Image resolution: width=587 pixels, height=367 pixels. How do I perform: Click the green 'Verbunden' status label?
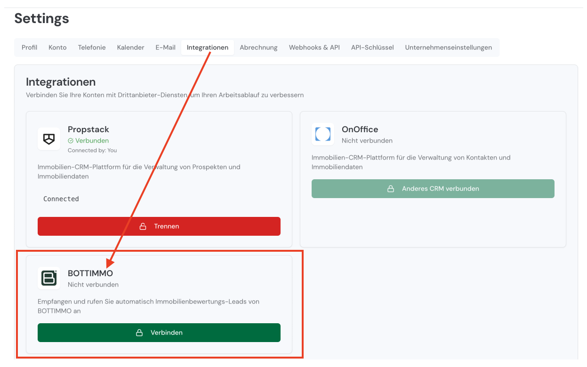coord(92,141)
